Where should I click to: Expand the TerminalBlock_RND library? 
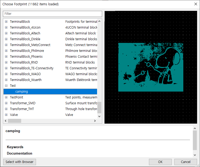pyautogui.click(x=6, y=62)
